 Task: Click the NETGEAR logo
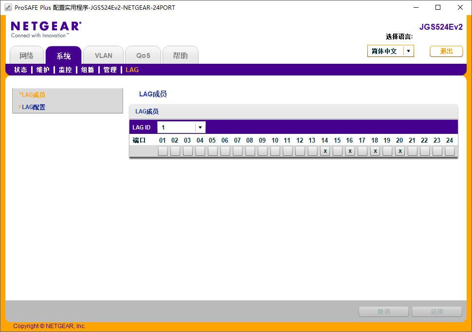(x=46, y=29)
